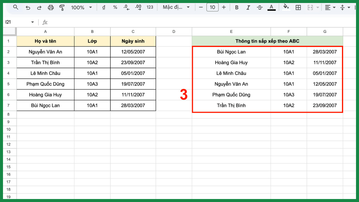Select row 12 header
Screen dimensions: 359x202
10,144
